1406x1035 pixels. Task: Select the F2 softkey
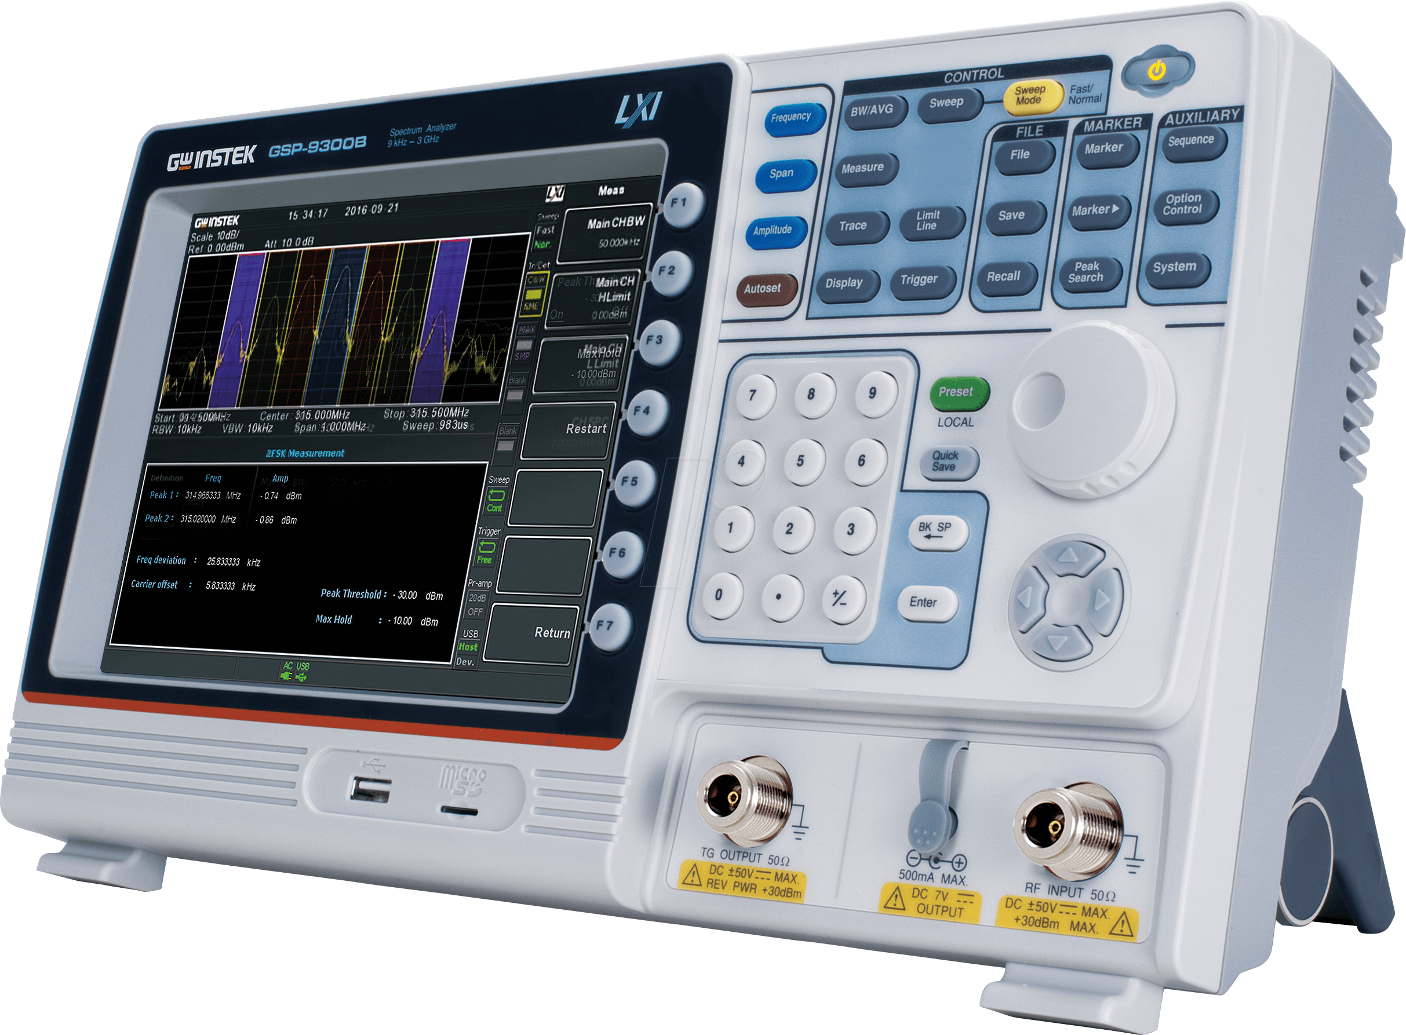click(671, 273)
